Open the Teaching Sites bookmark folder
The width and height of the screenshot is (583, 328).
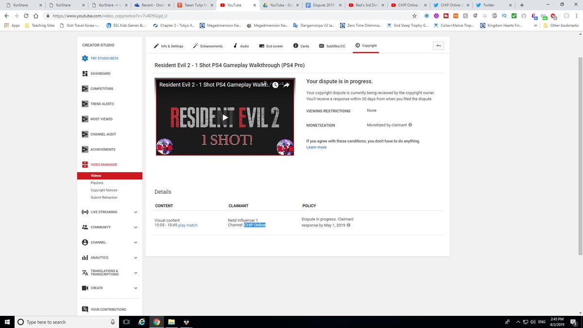[x=39, y=25]
